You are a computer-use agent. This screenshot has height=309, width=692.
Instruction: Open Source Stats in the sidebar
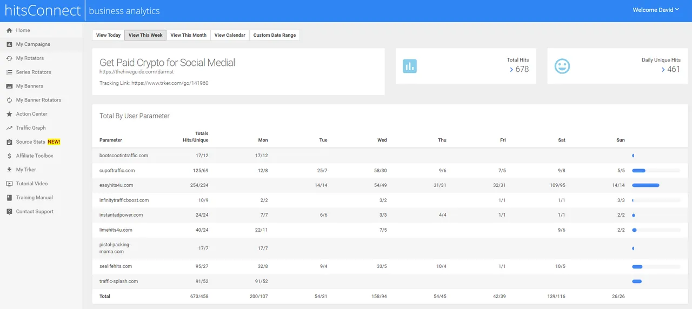click(31, 142)
